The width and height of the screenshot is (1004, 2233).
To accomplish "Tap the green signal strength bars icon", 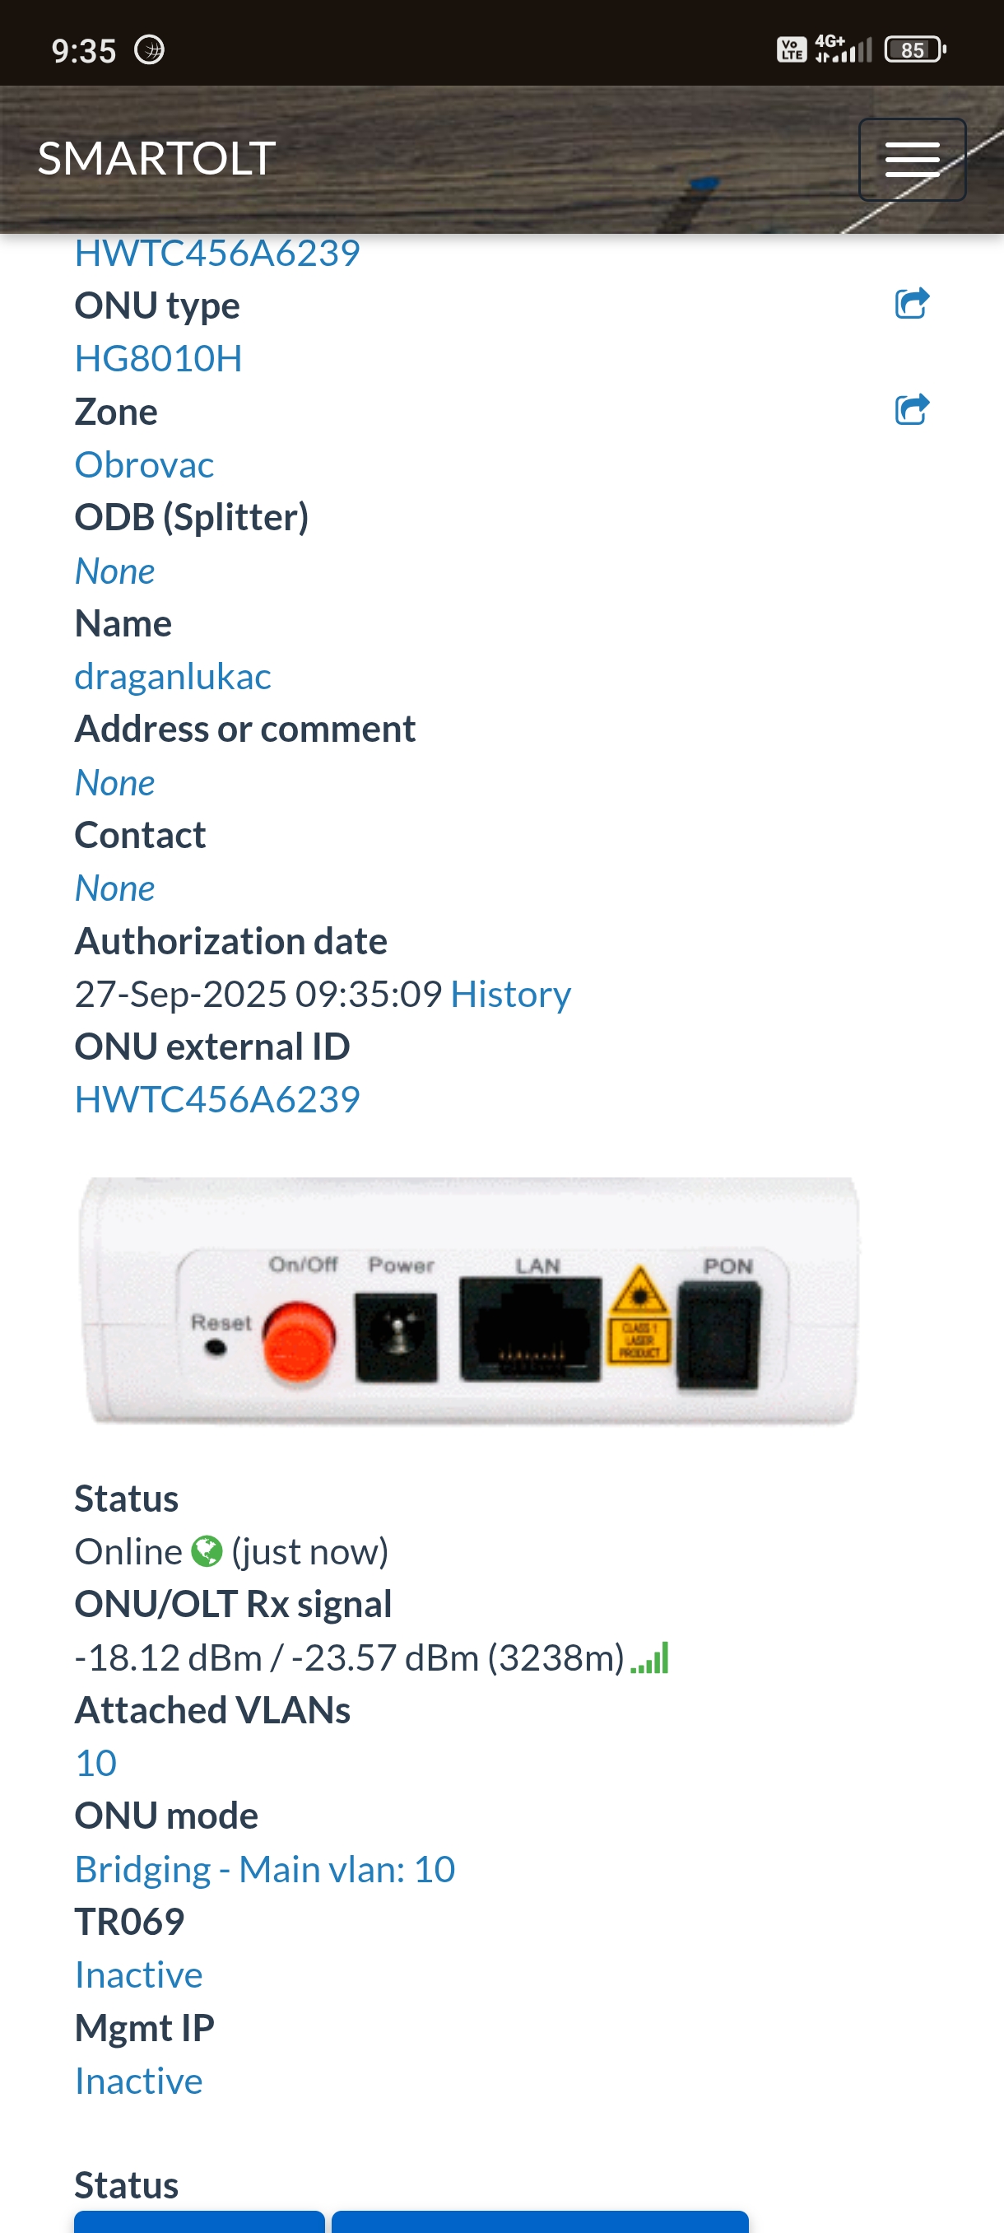I will click(649, 1657).
